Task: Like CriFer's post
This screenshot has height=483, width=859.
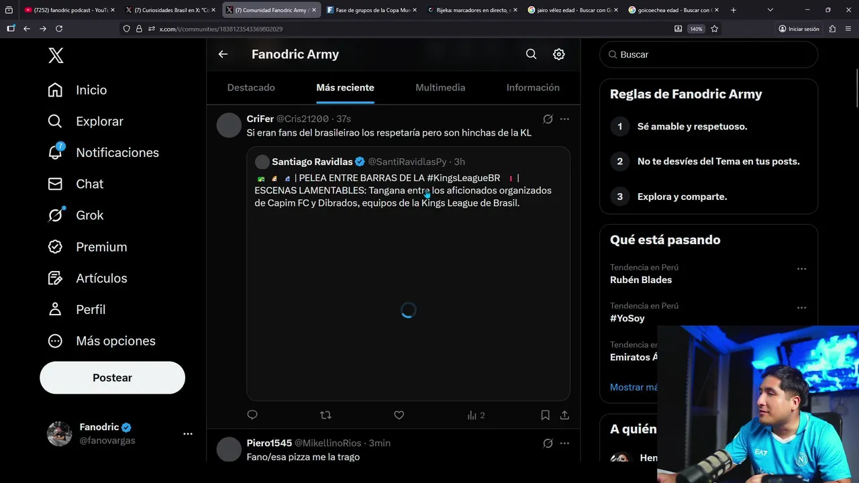Action: click(399, 415)
